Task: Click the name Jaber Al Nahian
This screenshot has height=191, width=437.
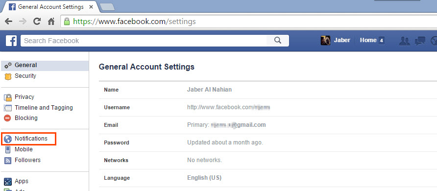Action: [x=209, y=90]
